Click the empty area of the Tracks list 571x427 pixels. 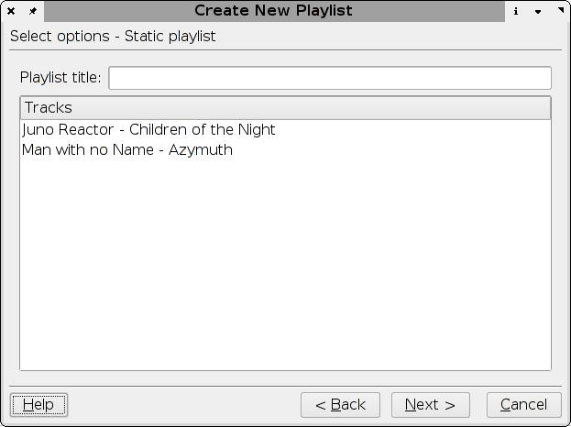(285, 266)
